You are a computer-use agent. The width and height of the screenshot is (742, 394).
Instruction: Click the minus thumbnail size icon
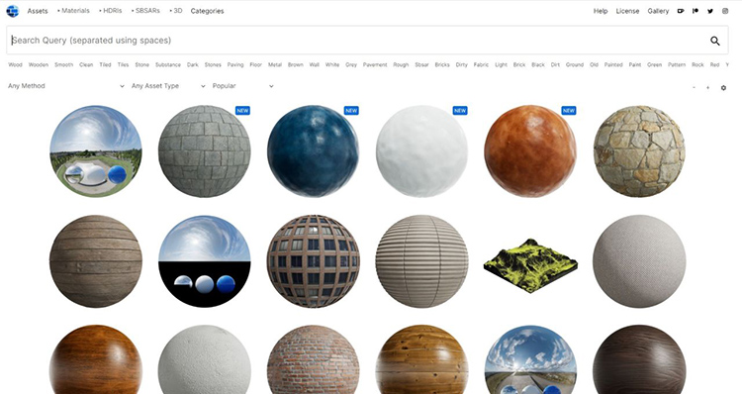point(694,87)
